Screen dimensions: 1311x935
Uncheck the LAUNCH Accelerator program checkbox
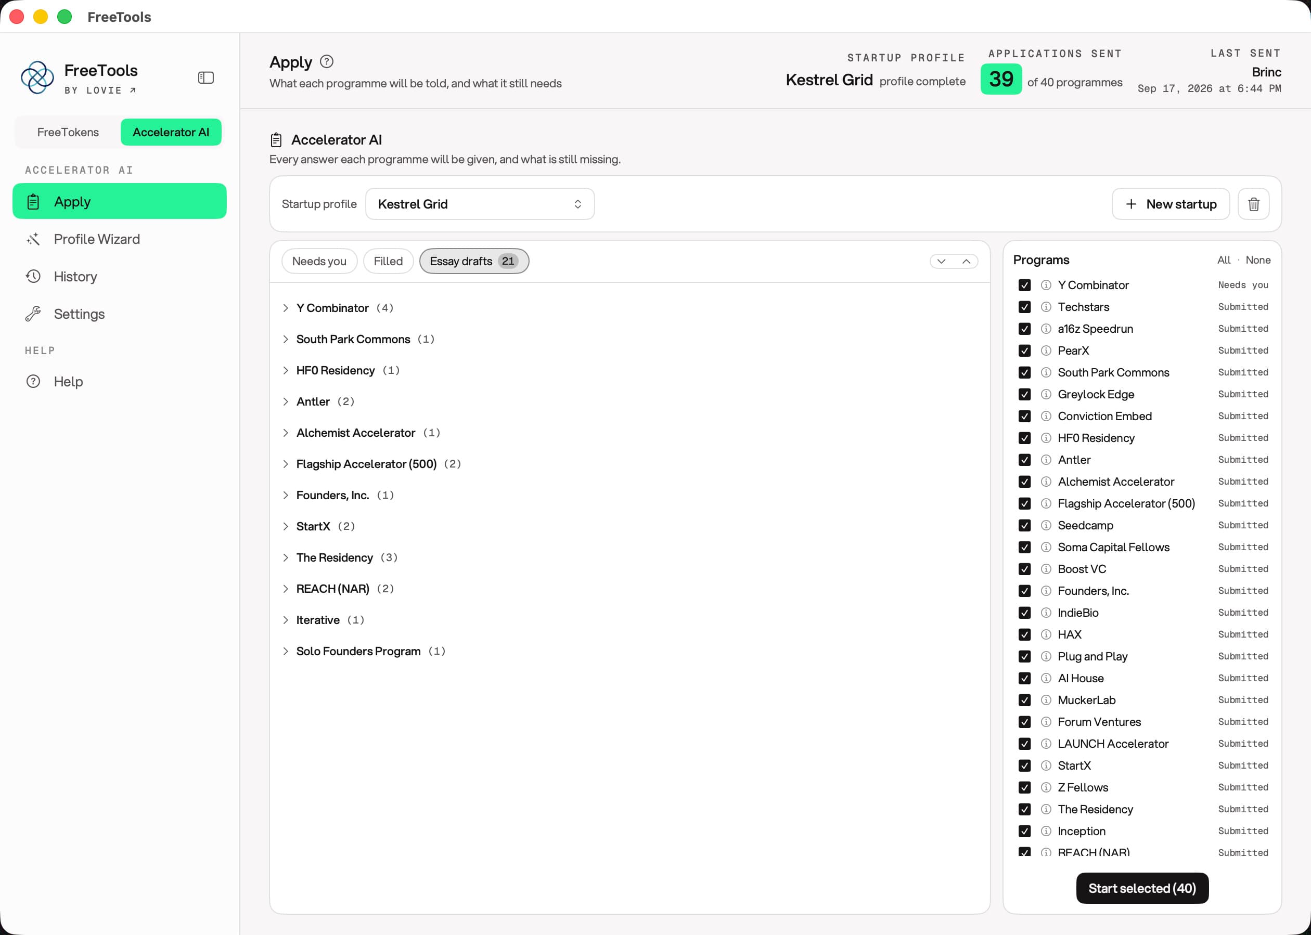(x=1024, y=744)
